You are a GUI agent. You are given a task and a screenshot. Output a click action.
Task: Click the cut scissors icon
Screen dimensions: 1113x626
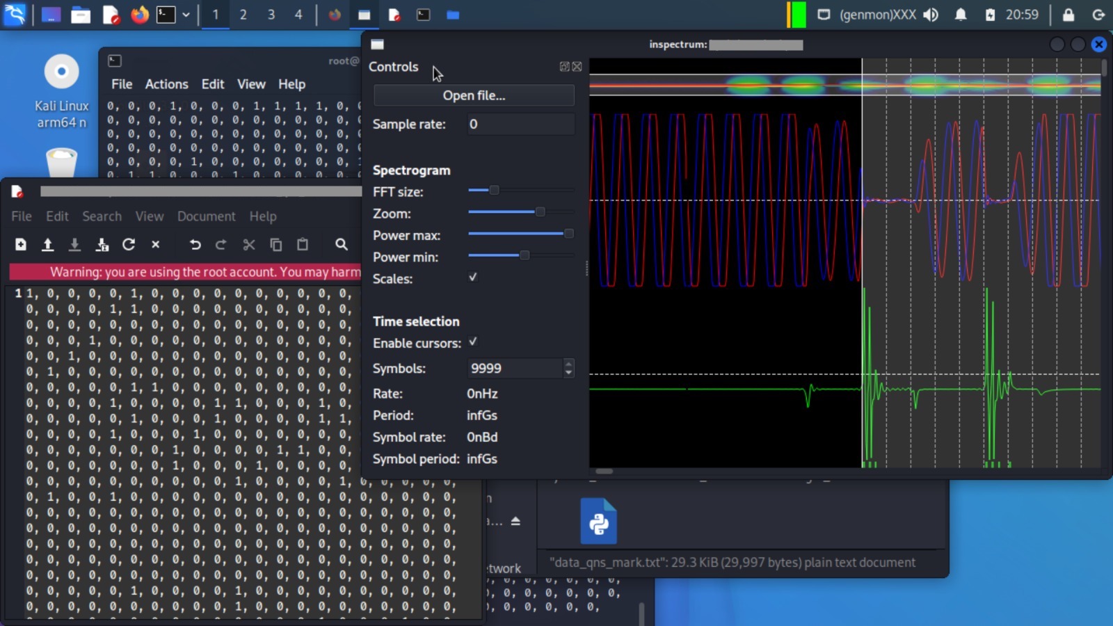coord(248,244)
